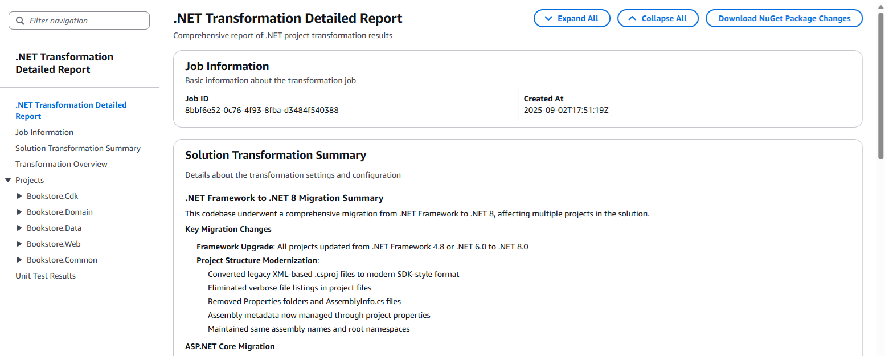Click the chevron-down icon on Expand All button
The width and height of the screenshot is (885, 356).
(550, 18)
